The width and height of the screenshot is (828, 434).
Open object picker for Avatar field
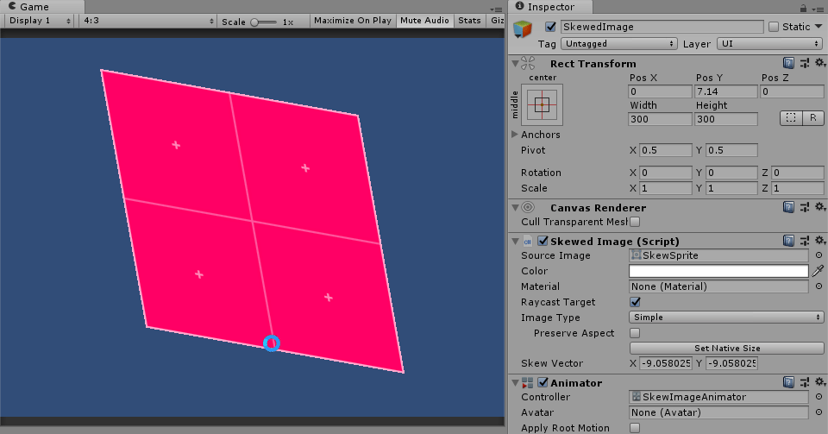point(819,412)
